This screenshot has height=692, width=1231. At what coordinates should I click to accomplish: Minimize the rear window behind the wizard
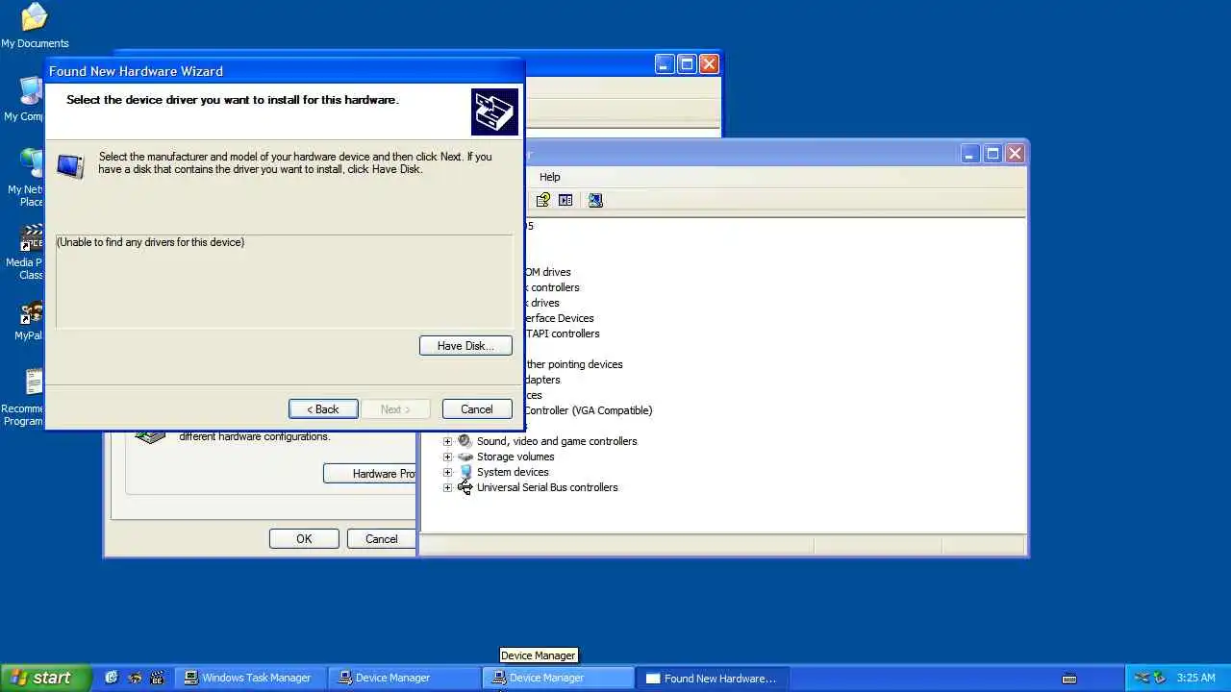665,64
